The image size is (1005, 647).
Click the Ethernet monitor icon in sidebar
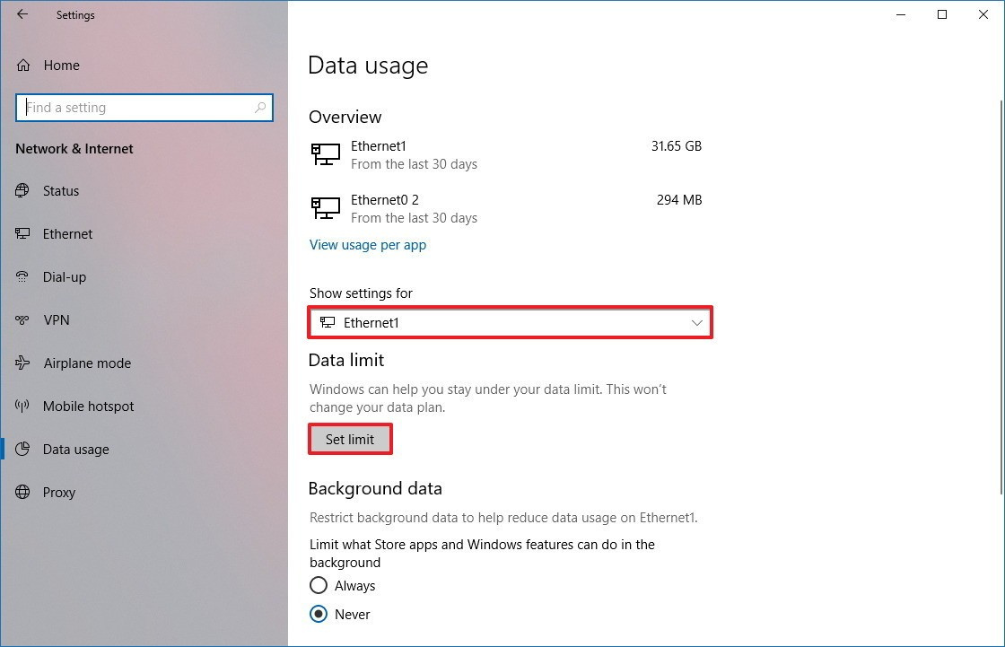23,234
